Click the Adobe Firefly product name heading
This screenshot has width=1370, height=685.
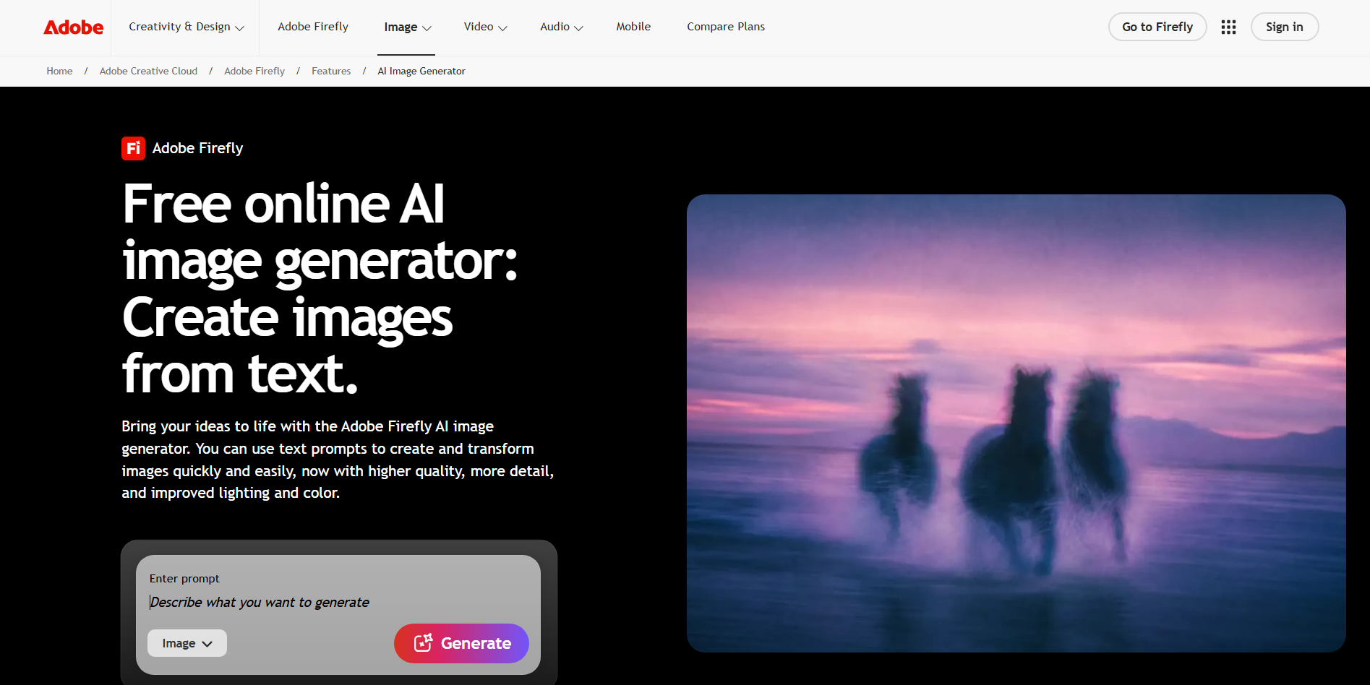pyautogui.click(x=197, y=148)
